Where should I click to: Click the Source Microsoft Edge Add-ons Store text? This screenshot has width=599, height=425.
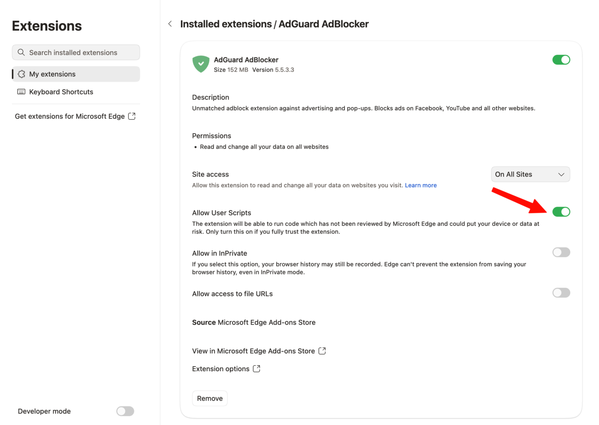[x=254, y=322]
